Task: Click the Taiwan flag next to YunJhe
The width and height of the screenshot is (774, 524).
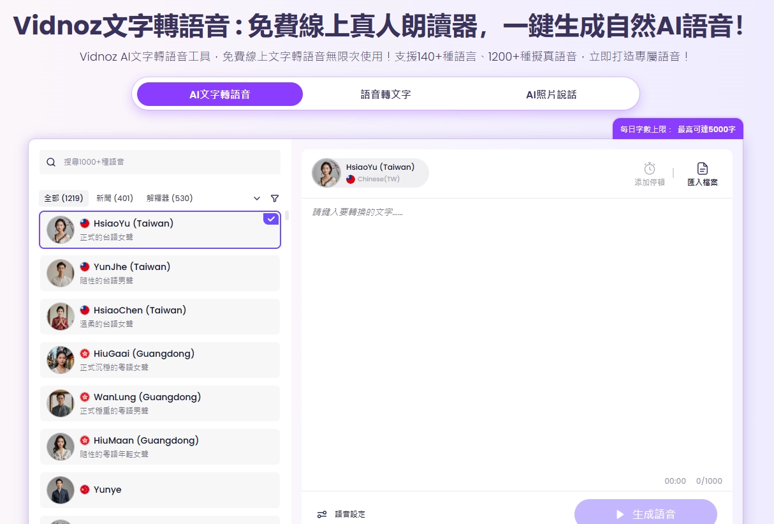Action: pos(85,267)
